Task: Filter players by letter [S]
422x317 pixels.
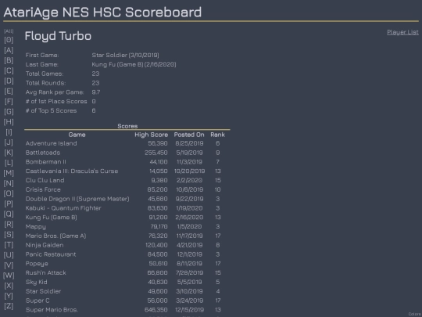Action: (9, 235)
